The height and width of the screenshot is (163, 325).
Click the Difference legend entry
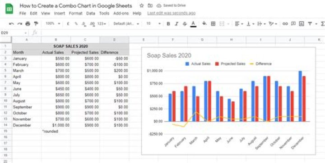261,63
